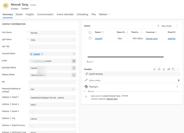184x133 pixels.
Task: Click the Address 1: City field
Action: click(52, 119)
